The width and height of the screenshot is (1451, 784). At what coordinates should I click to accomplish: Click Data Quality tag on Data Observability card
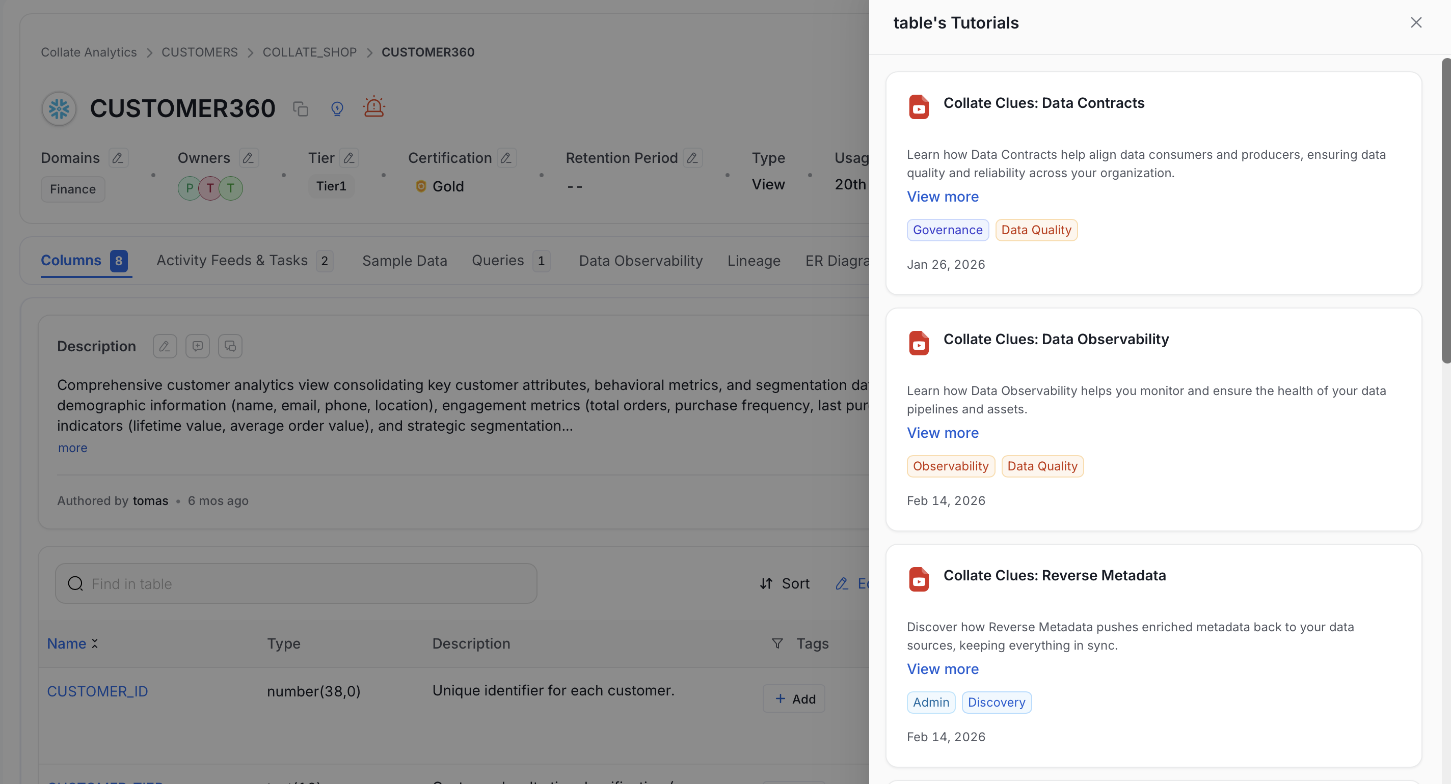pyautogui.click(x=1042, y=466)
